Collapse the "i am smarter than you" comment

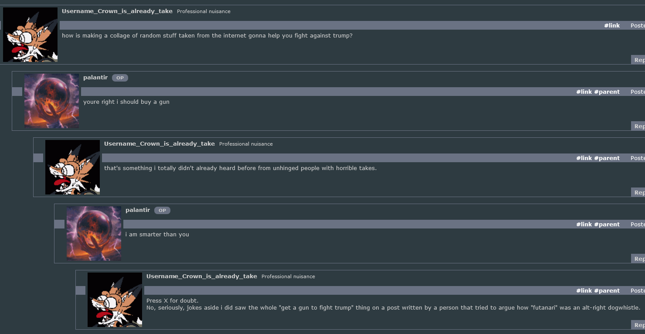59,224
